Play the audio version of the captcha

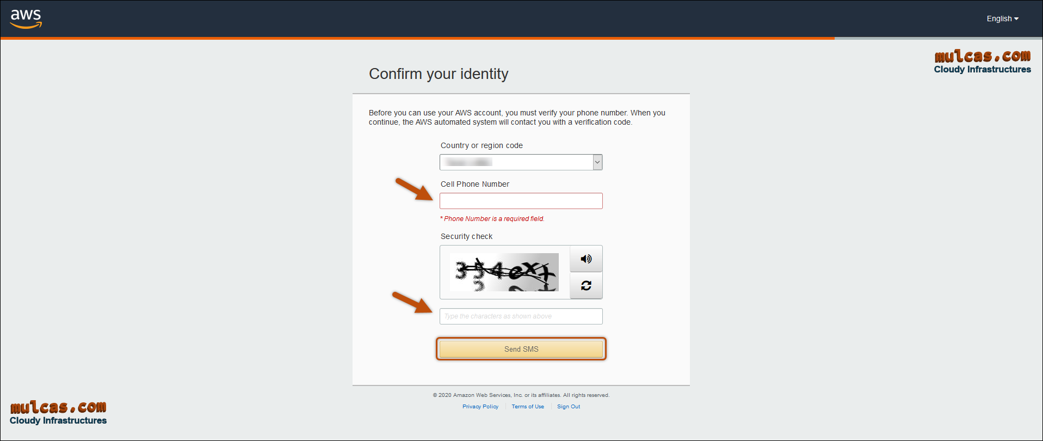[x=586, y=259]
